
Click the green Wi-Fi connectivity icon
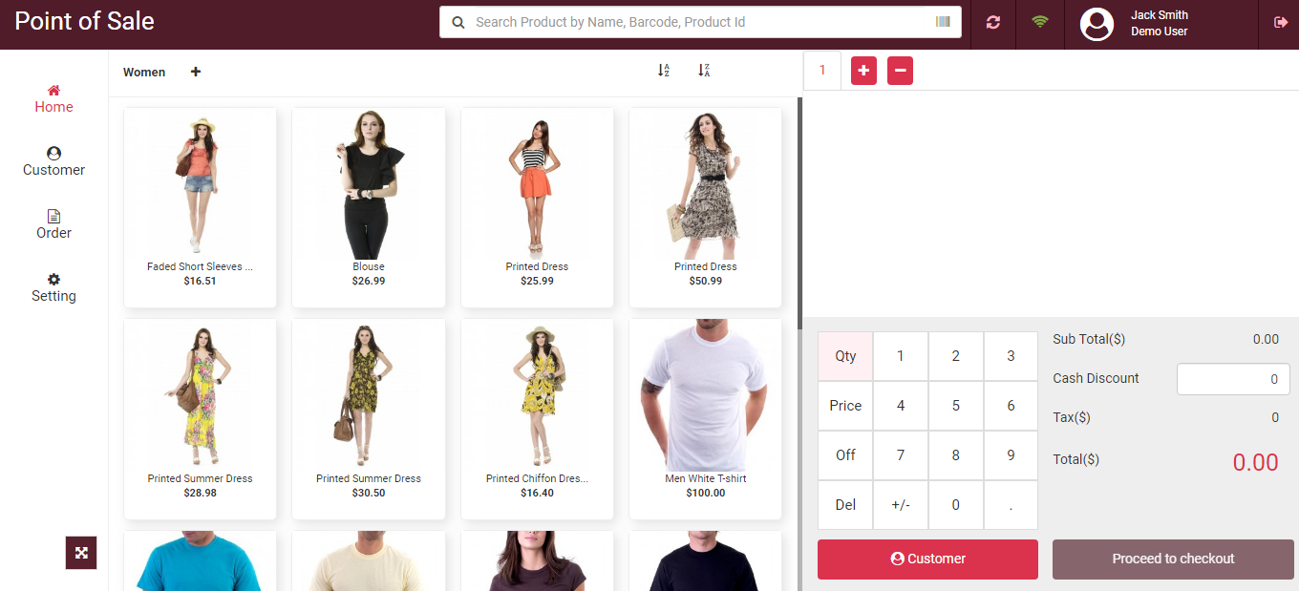(x=1040, y=21)
